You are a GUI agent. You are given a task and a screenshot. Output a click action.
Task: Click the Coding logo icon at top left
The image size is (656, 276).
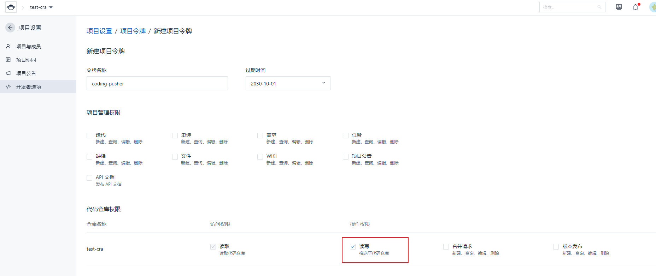tap(11, 7)
